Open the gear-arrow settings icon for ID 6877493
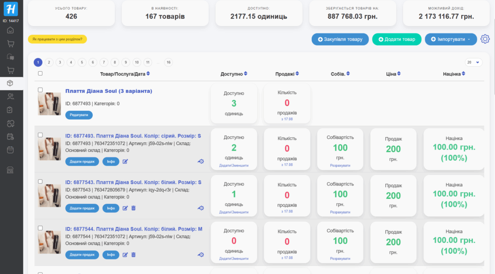The image size is (495, 274). [x=201, y=162]
